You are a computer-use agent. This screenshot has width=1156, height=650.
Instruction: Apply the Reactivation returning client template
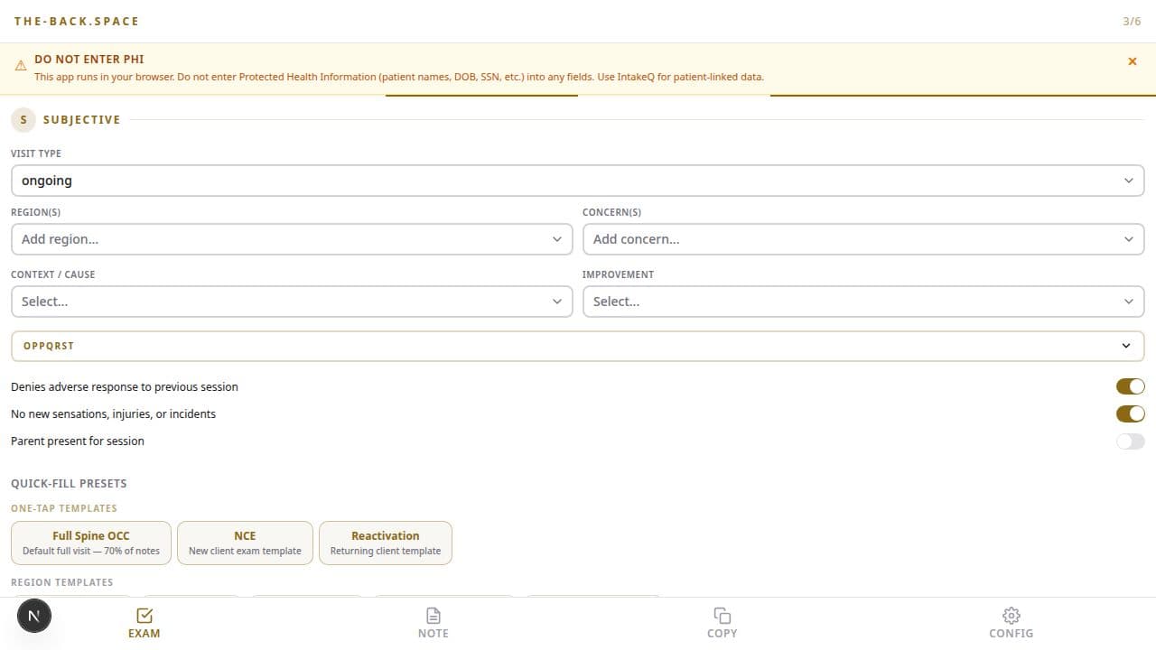(386, 543)
